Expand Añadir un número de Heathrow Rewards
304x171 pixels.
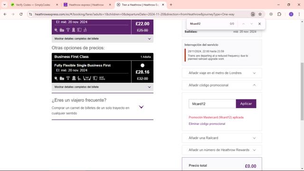pos(222,150)
